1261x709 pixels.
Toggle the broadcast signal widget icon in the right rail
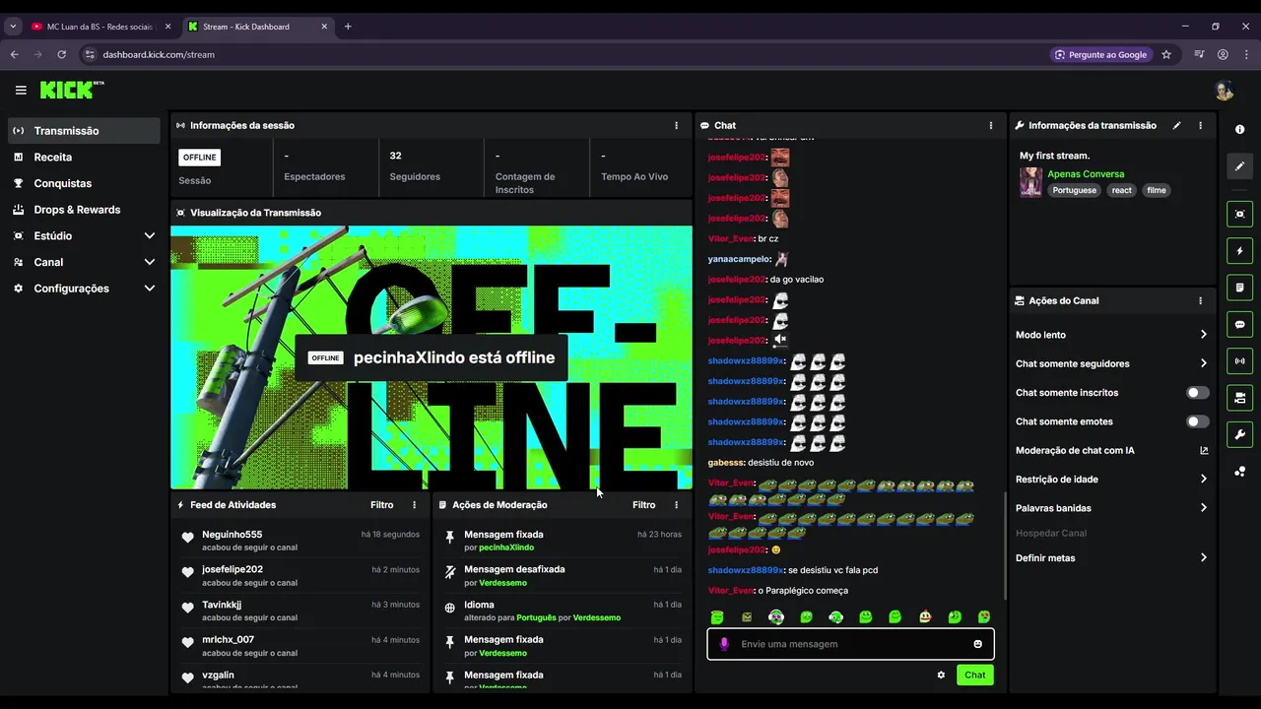pos(1239,361)
